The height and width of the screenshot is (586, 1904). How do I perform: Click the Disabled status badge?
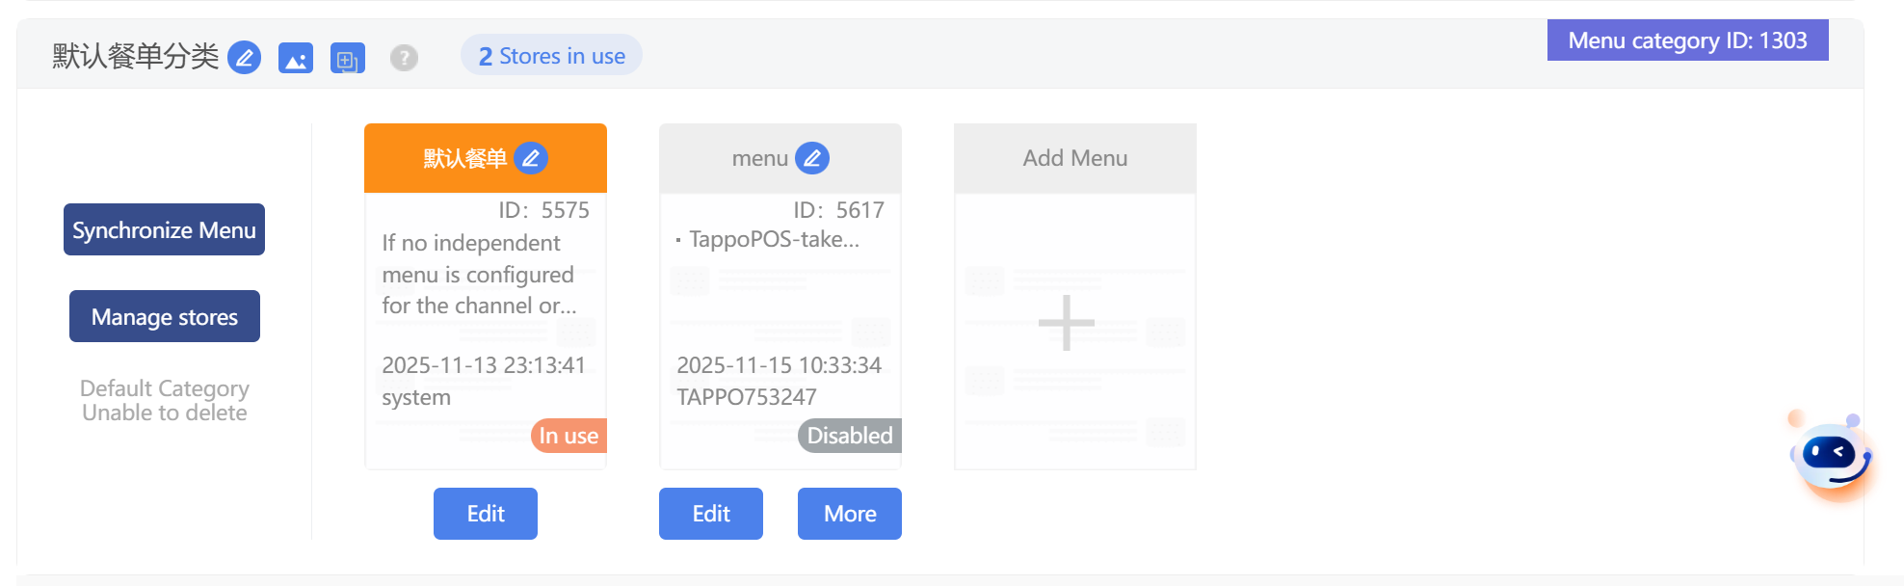(849, 436)
